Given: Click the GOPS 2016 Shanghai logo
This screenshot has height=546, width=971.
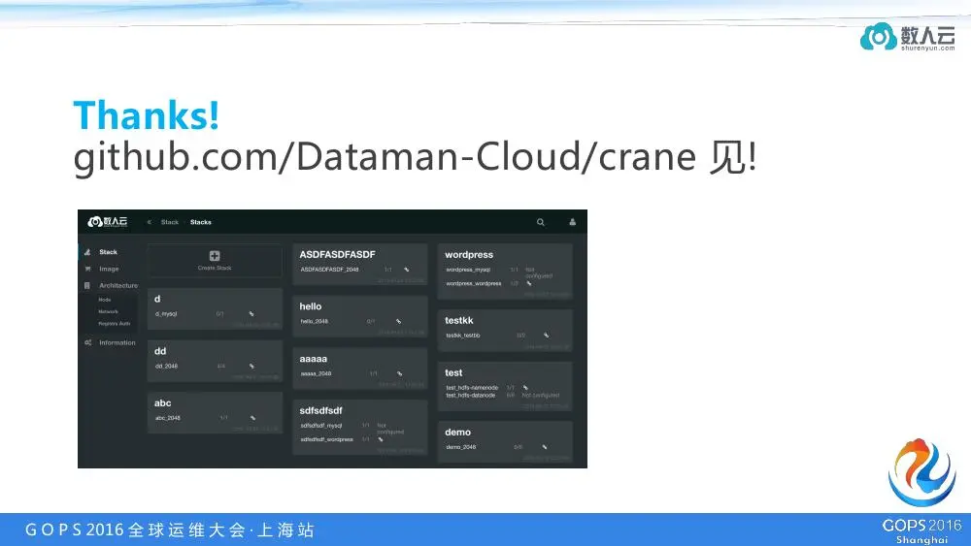Looking at the screenshot, I should pos(921,491).
